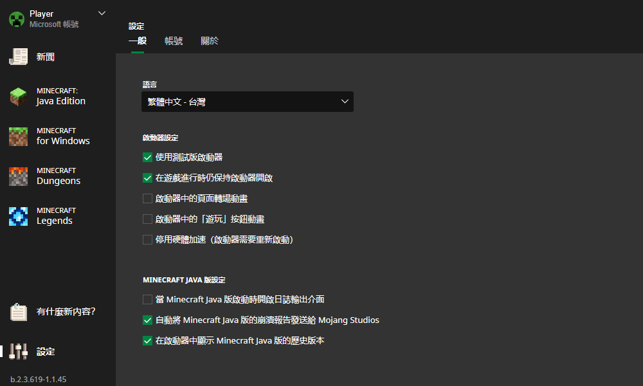Uncheck 在遊戲進行時仍保持啟動器開啟 checkbox
643x386 pixels.
point(148,178)
